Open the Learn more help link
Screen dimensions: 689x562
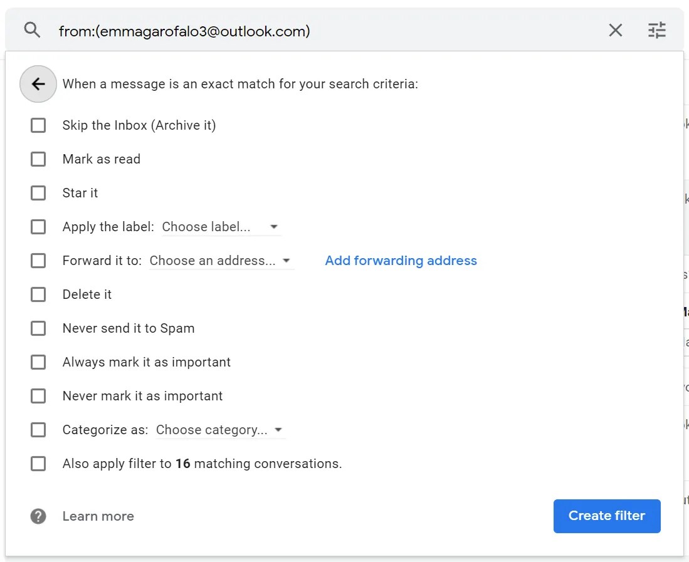coord(98,516)
